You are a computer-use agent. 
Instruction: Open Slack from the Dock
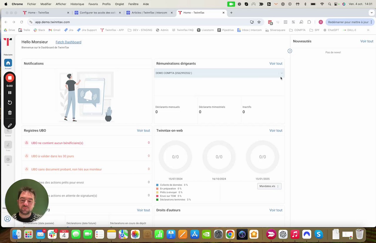click(x=52, y=234)
